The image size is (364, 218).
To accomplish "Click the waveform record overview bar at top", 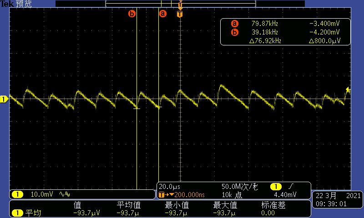I will (180, 4).
